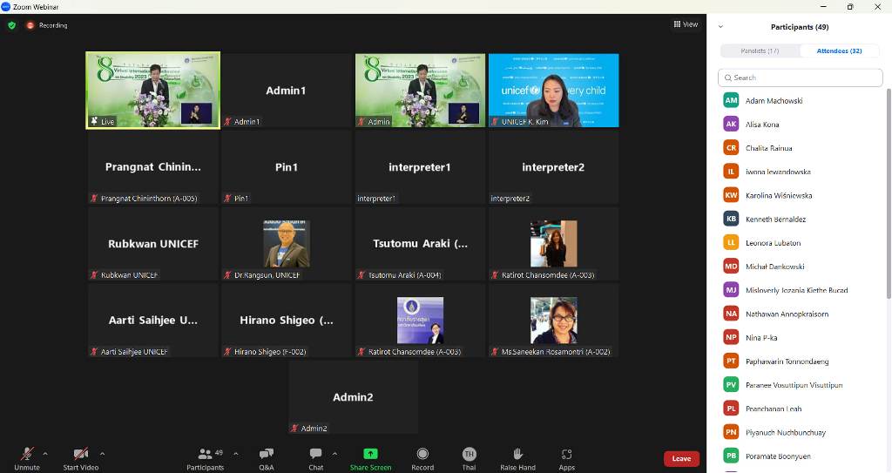Select the MD avatar of Michał Dankowski
Image resolution: width=892 pixels, height=473 pixels.
(731, 267)
